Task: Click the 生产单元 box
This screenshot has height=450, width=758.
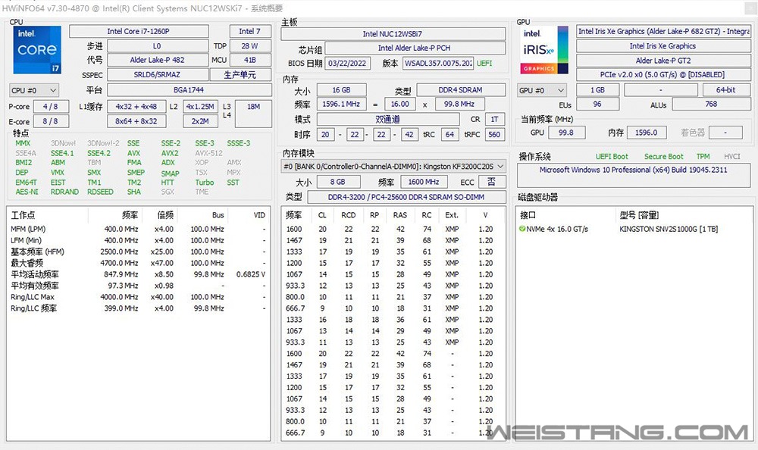Action: pyautogui.click(x=240, y=75)
